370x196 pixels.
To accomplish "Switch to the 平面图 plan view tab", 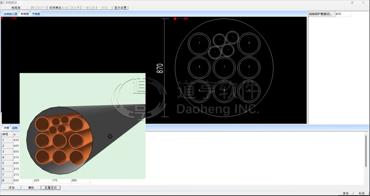I will 36,14.
